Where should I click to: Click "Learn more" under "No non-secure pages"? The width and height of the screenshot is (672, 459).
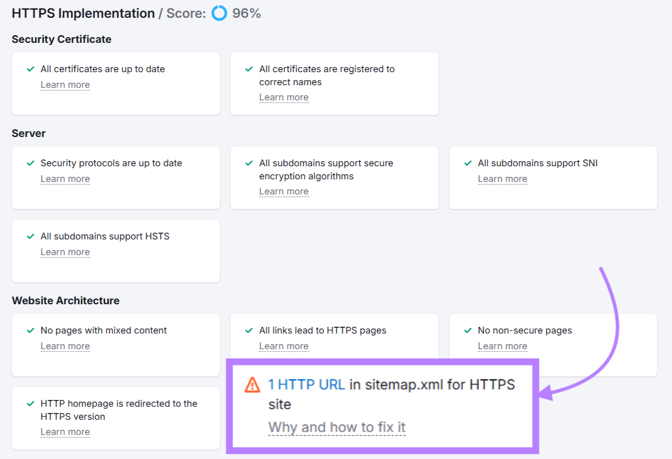click(502, 346)
